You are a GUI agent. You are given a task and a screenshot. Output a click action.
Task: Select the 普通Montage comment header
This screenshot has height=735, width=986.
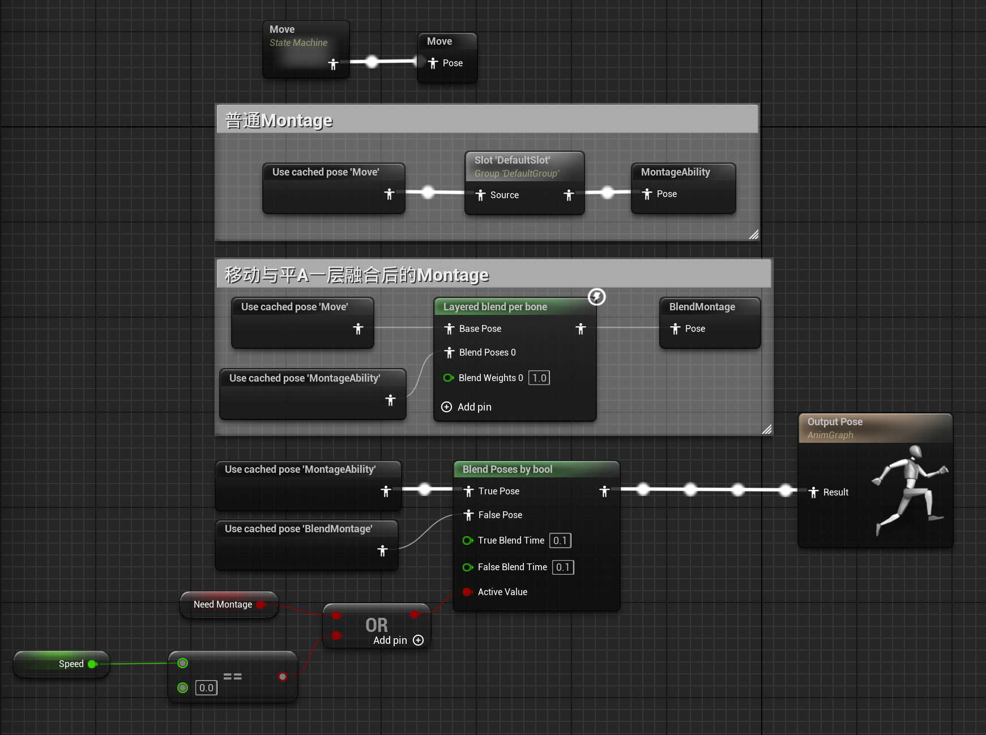tap(278, 120)
